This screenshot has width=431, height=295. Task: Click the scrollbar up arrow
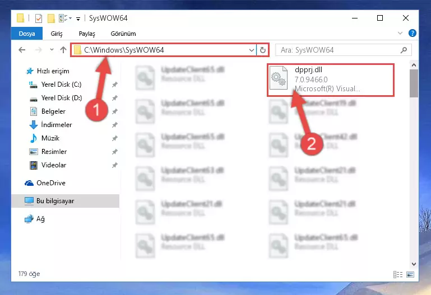pyautogui.click(x=414, y=65)
